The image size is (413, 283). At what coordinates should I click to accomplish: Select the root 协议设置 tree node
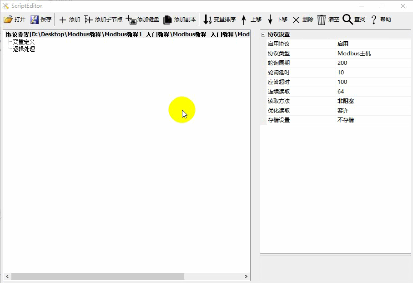point(127,34)
